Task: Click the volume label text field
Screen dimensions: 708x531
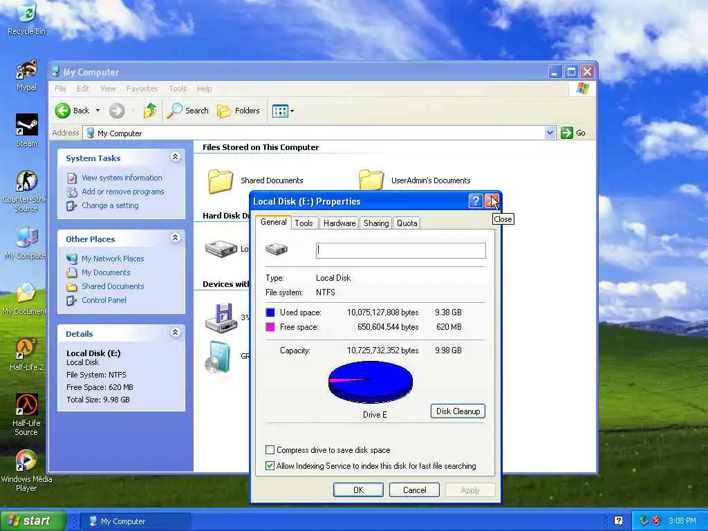Action: [401, 250]
